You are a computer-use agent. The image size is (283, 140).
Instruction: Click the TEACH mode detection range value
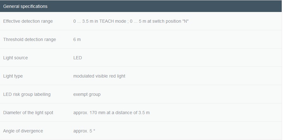[100, 21]
